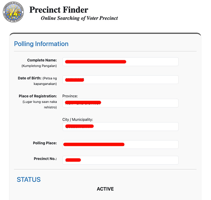Image resolution: width=211 pixels, height=200 pixels.
Task: Select the Online Searching of Voter Precinct subtitle
Action: click(x=79, y=18)
